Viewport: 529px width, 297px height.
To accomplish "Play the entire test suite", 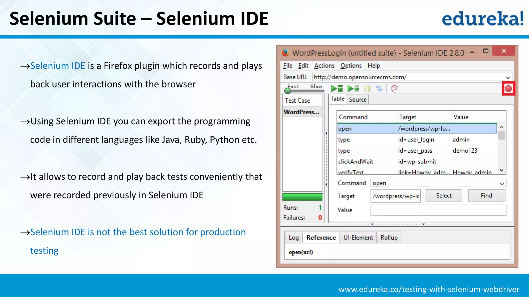I will 337,89.
